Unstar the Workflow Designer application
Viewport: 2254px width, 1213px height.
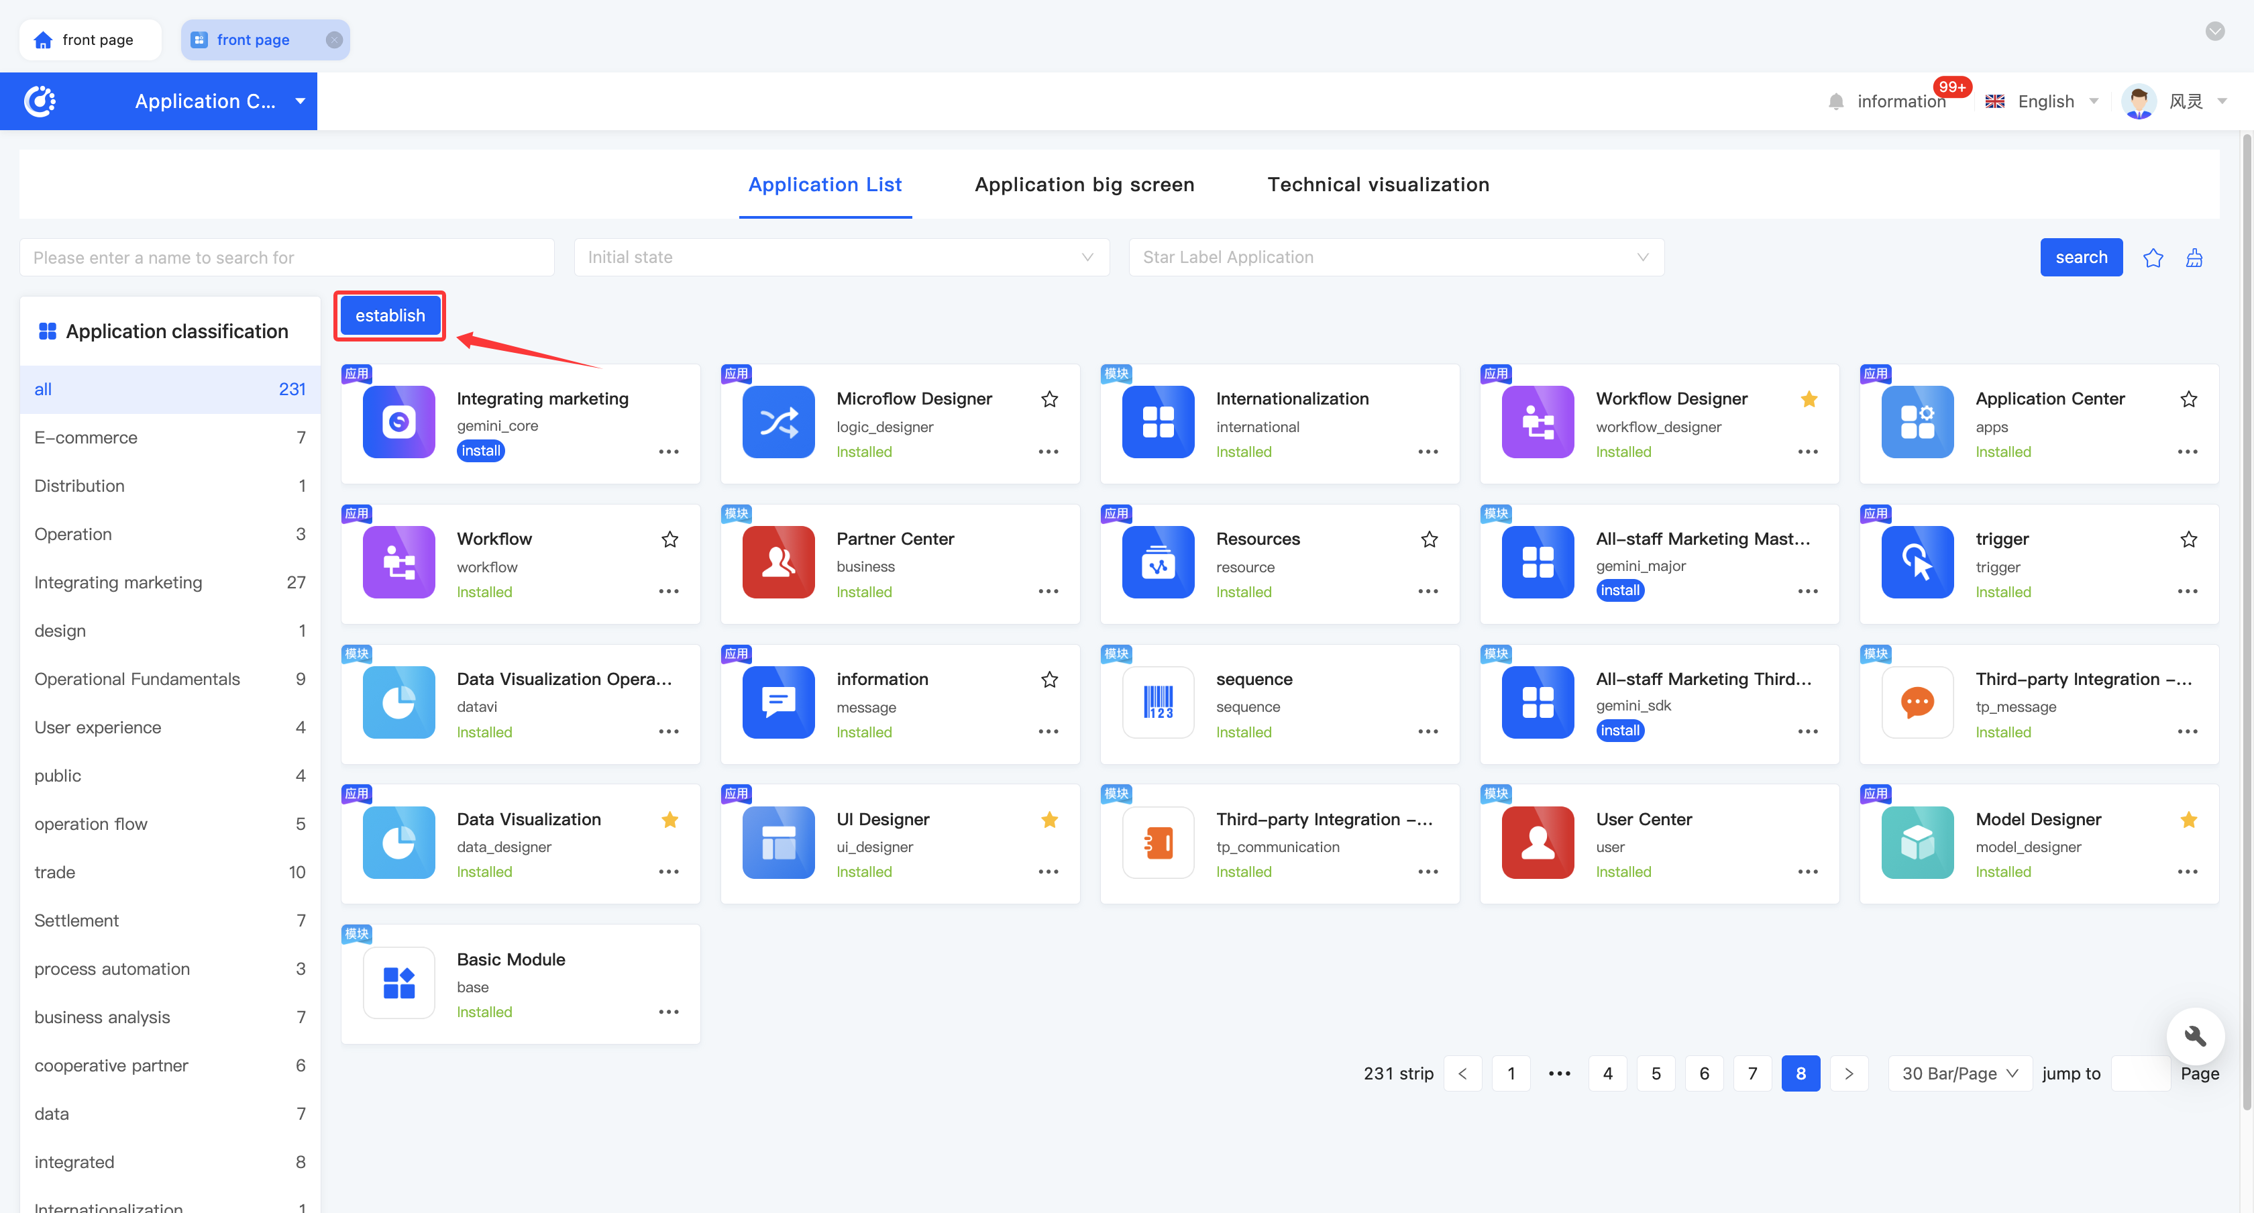coord(1809,399)
